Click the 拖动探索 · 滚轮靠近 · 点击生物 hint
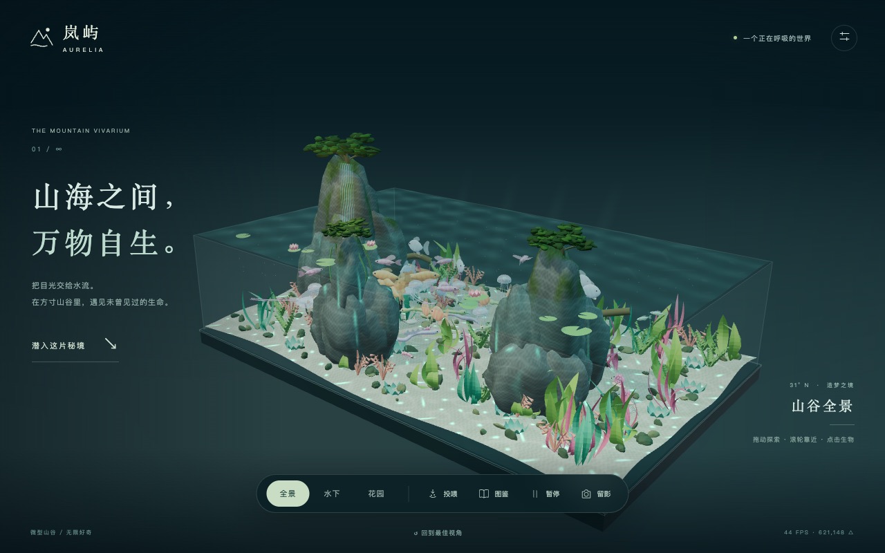This screenshot has height=553, width=885. 803,440
